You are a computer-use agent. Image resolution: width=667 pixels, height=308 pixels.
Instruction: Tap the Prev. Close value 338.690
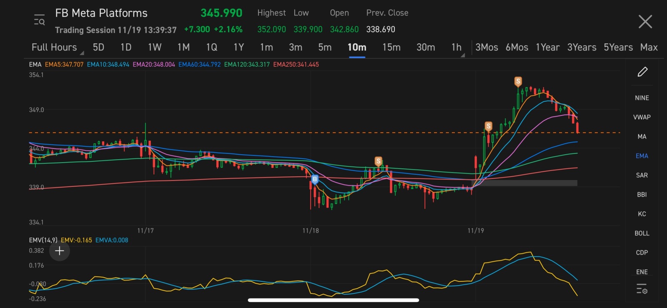381,29
